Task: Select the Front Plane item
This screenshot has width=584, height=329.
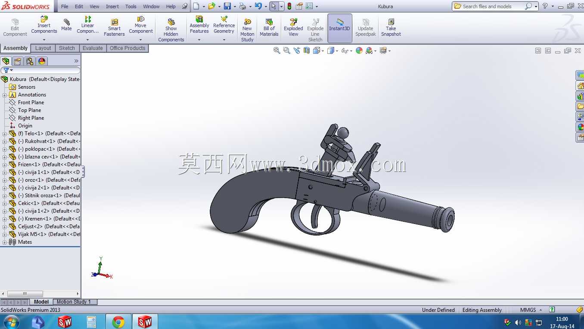Action: click(31, 102)
